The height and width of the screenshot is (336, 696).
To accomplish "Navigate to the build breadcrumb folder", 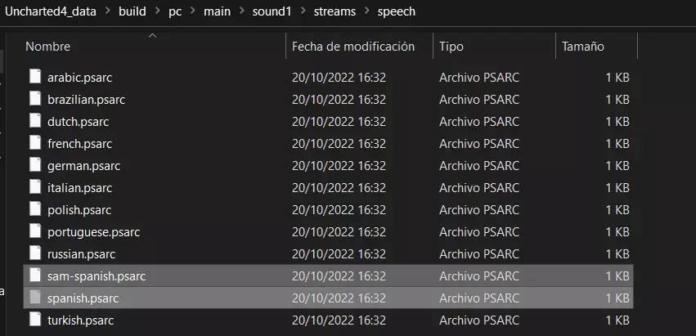I will (x=133, y=12).
